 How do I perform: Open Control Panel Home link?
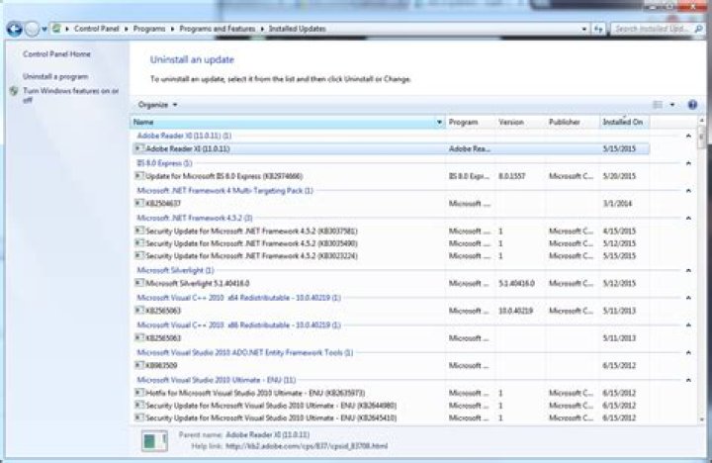pos(56,53)
